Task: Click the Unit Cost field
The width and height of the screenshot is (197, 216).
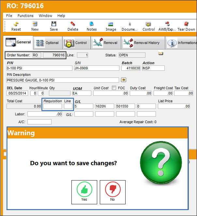Action: [x=111, y=93]
